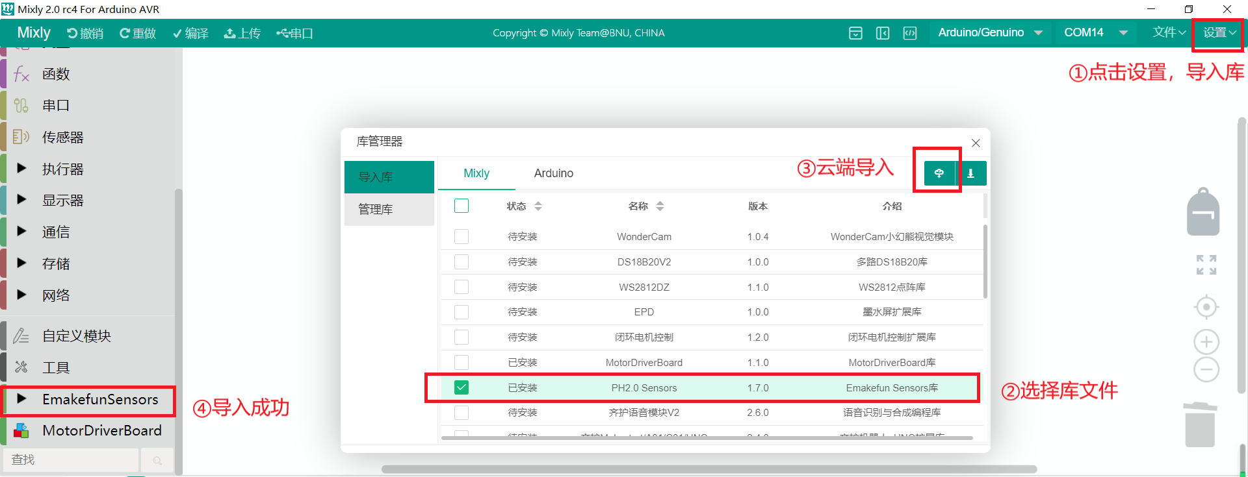Click the 编译 compile button
The image size is (1248, 477).
tap(190, 33)
